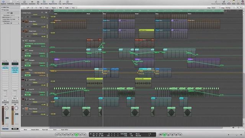Open the Piano Roll tab

[x=45, y=130]
